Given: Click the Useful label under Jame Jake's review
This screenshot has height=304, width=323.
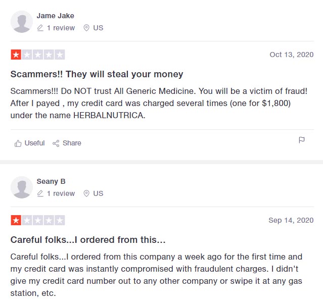Looking at the screenshot, I should (x=34, y=143).
